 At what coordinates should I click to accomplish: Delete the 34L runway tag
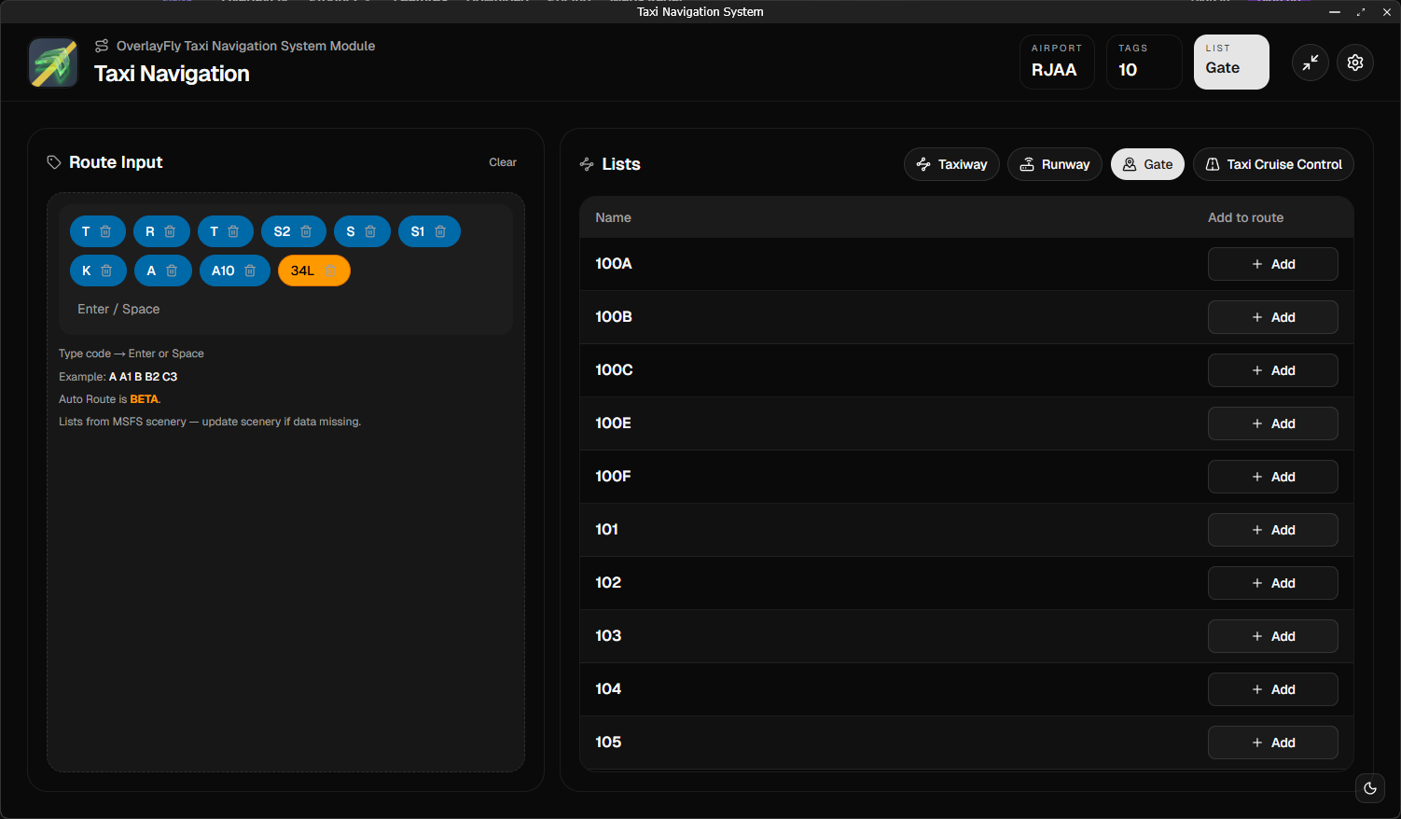point(330,271)
